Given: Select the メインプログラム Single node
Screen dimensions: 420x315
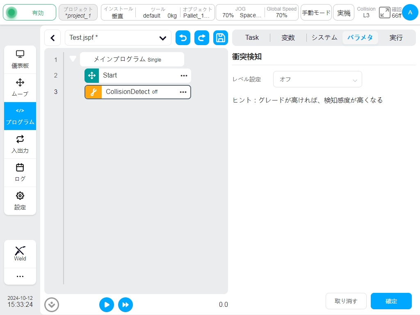Looking at the screenshot, I should click(132, 59).
